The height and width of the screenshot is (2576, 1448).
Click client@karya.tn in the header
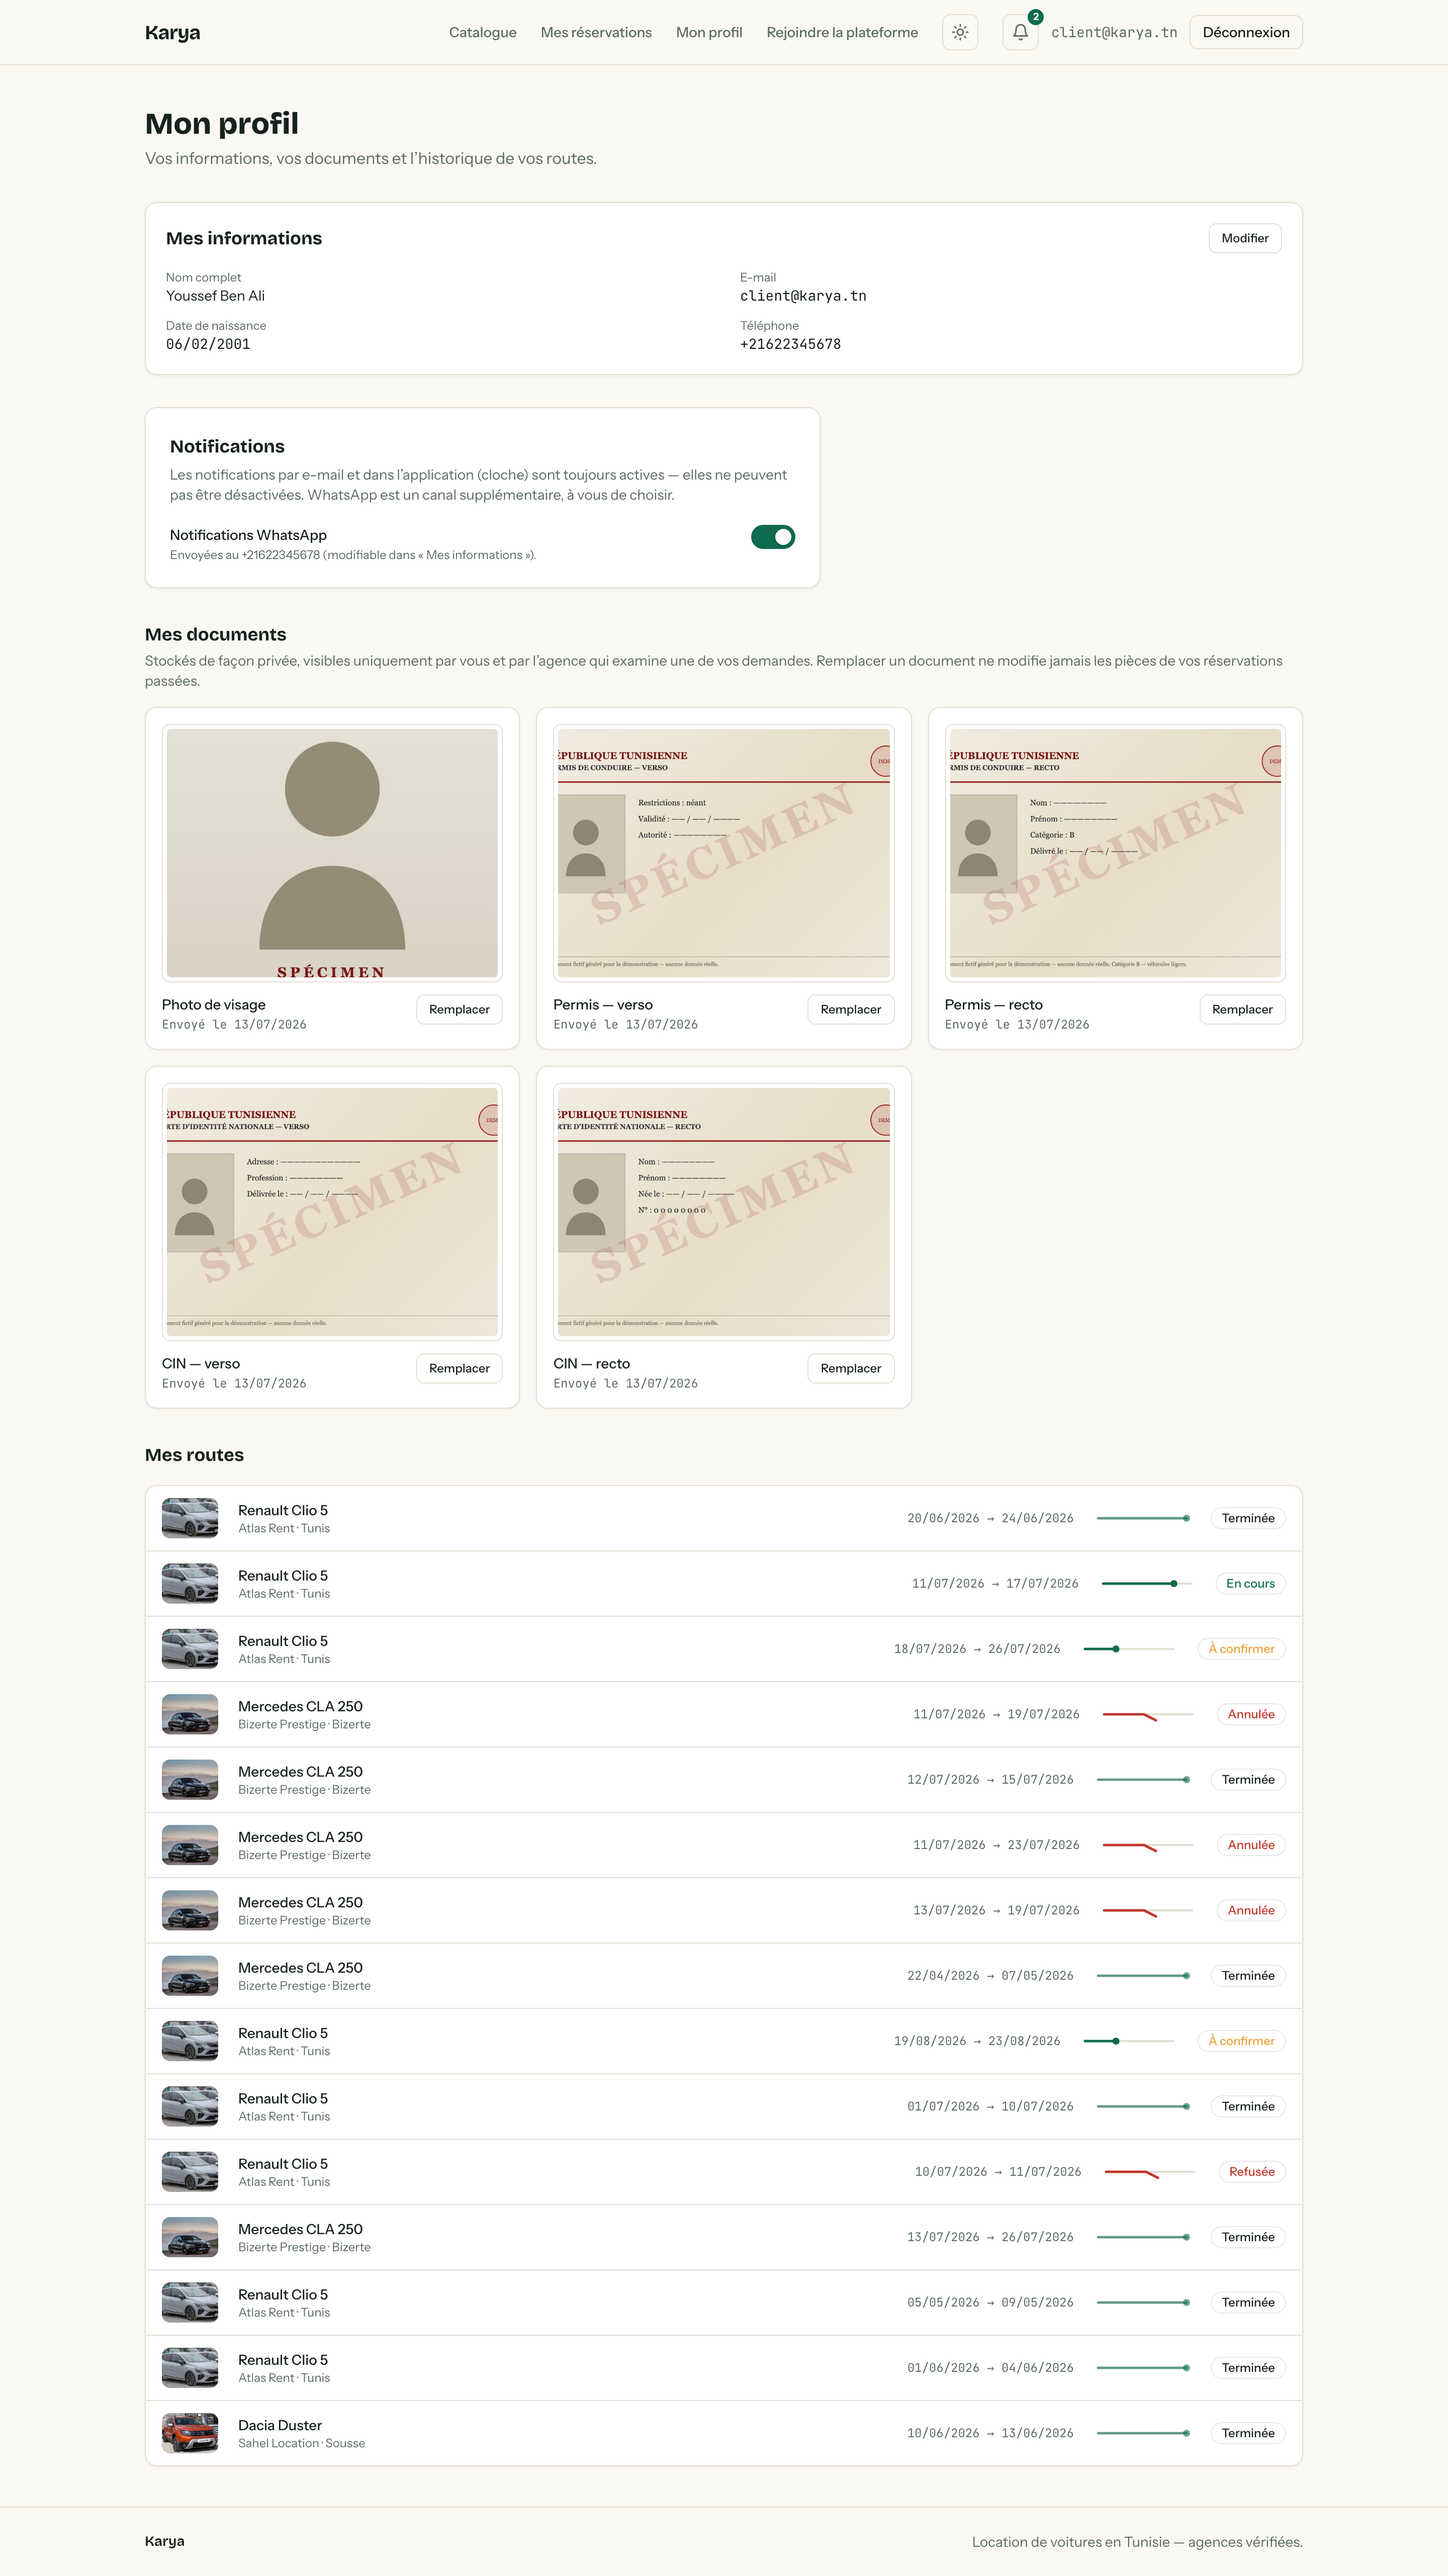coord(1114,32)
